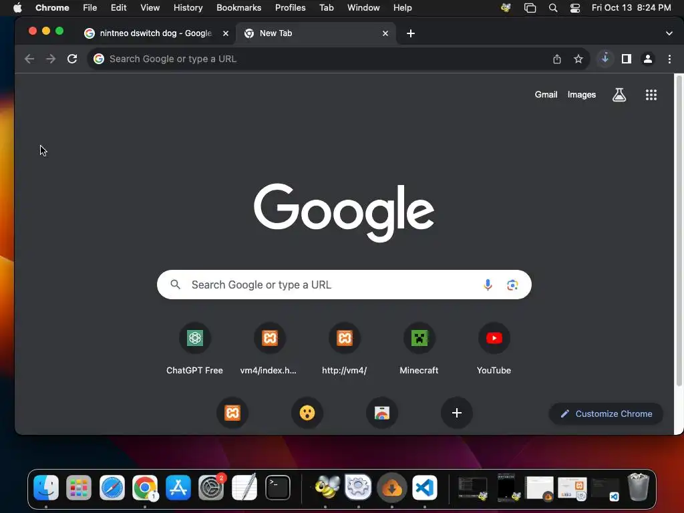Open App Store from the Dock

click(x=178, y=487)
